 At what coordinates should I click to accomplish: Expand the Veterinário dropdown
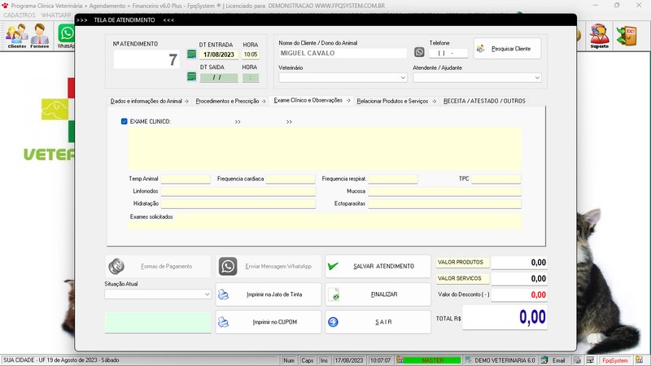(403, 78)
